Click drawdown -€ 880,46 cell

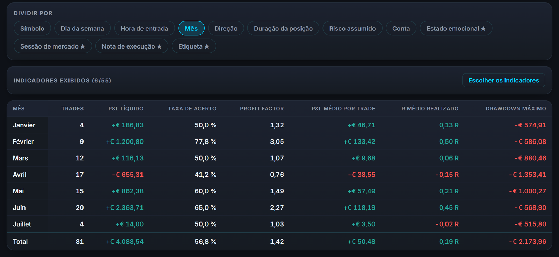(x=530, y=158)
